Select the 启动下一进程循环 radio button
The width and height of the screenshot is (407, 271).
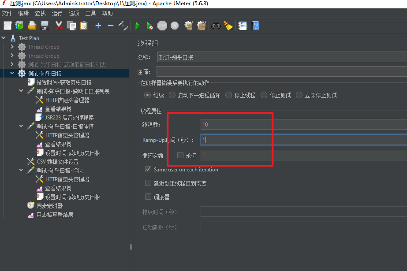tap(172, 95)
